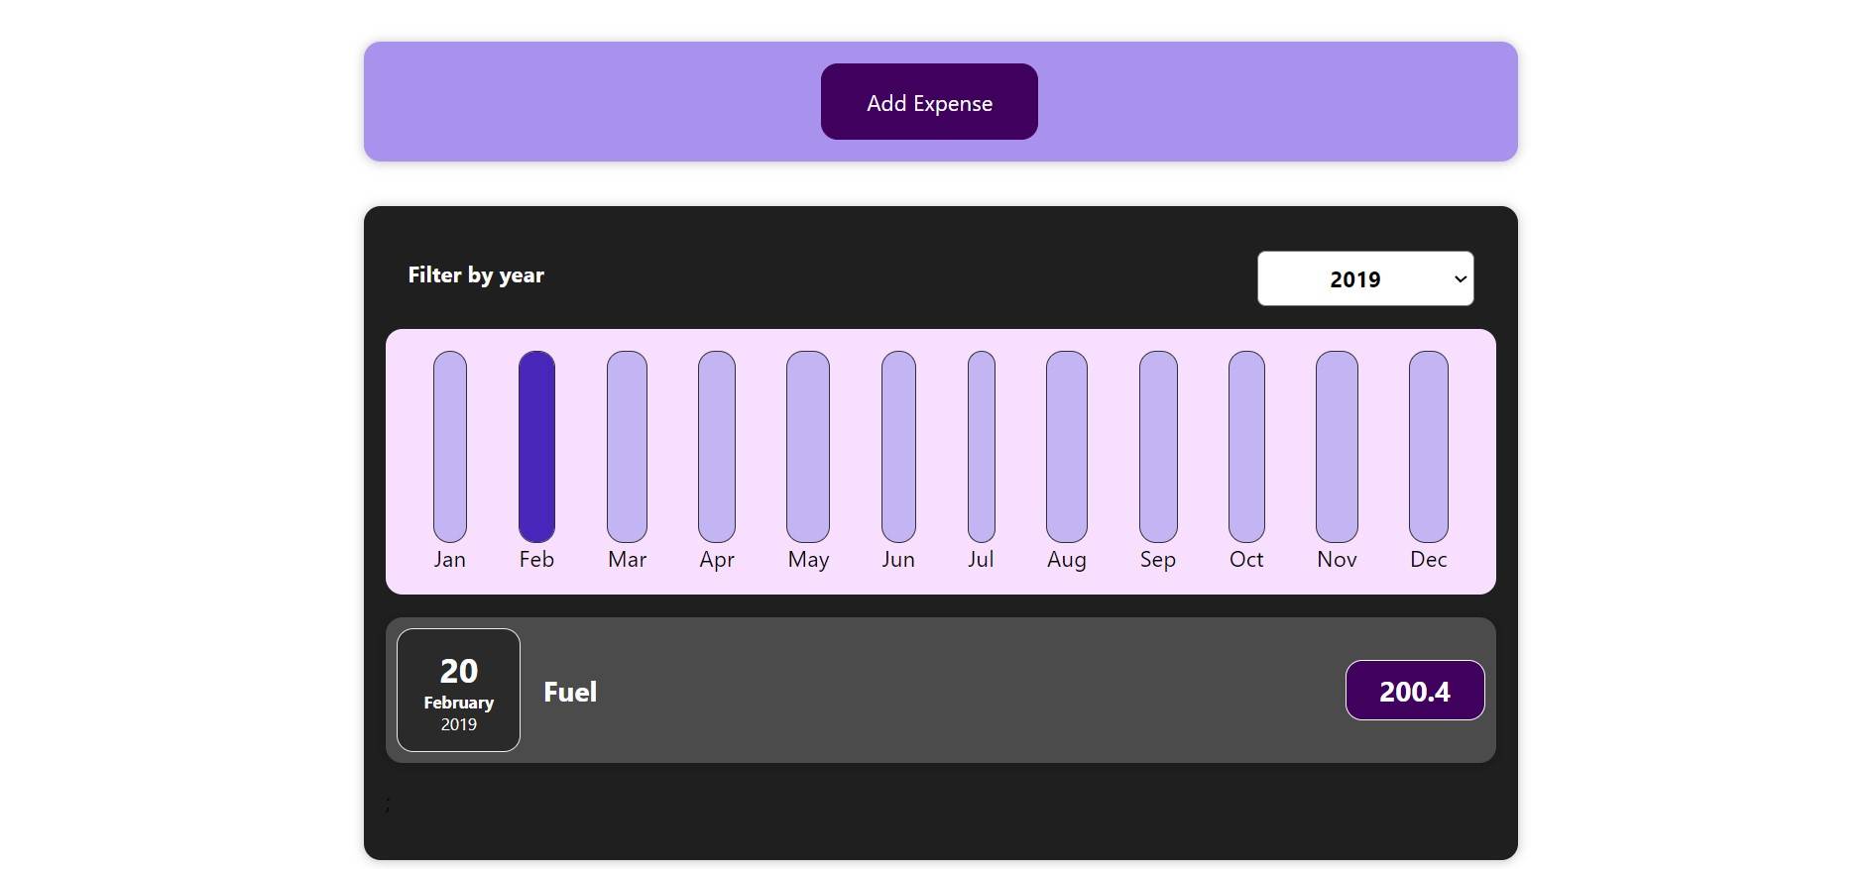
Task: Click the Dec month label
Action: click(1429, 559)
